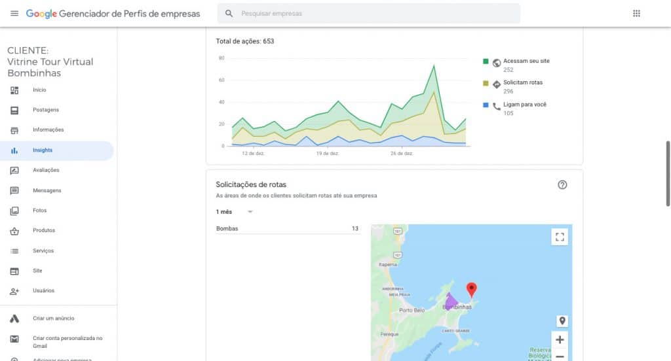Select the Solicitam rotas legend label

523,82
